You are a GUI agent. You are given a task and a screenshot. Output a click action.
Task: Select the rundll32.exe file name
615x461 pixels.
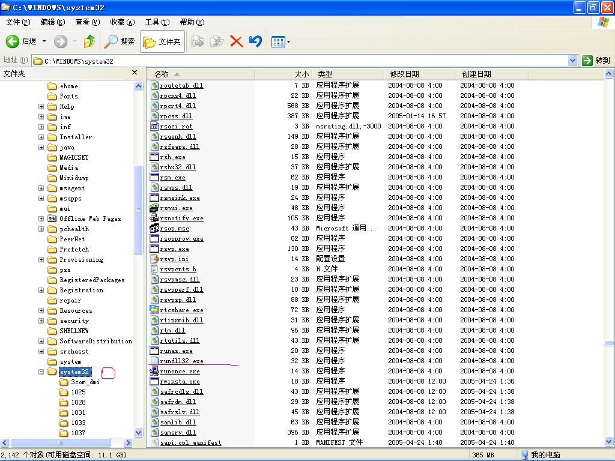tap(181, 361)
